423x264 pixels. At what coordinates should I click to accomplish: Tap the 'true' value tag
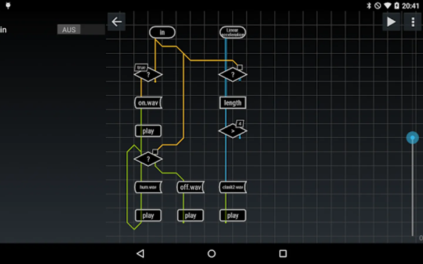pos(141,67)
